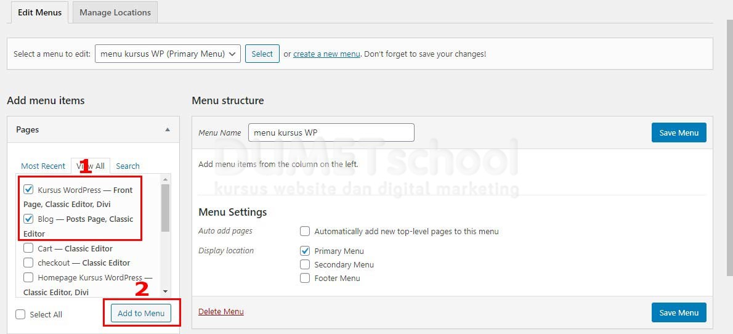The width and height of the screenshot is (733, 334).
Task: Check the Footer Menu display location
Action: [x=305, y=278]
